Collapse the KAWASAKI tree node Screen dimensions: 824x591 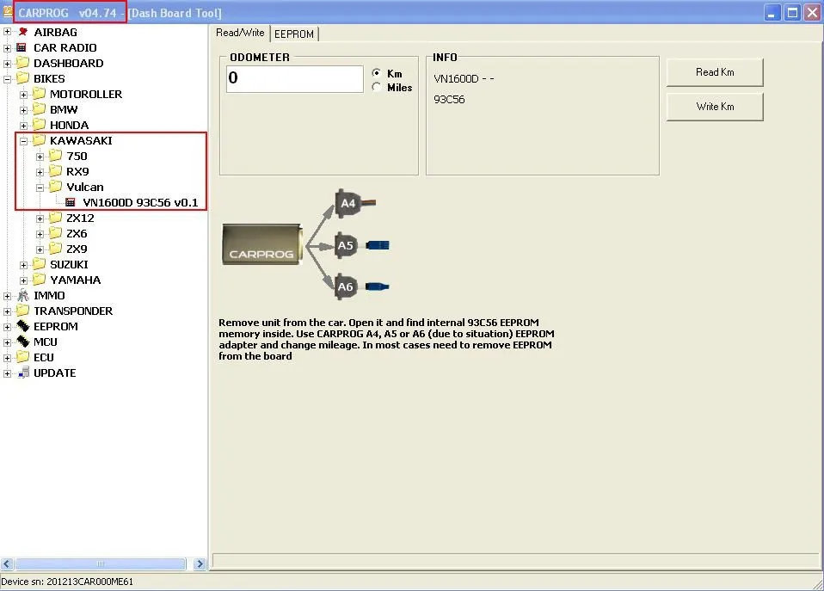[x=23, y=141]
